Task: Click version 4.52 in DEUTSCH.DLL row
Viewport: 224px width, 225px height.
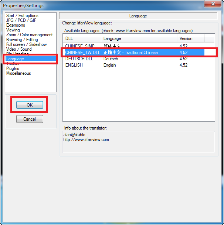Action: [183, 59]
